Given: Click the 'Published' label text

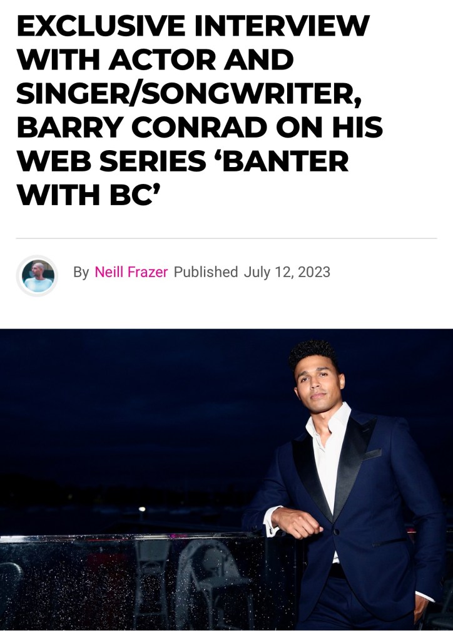Looking at the screenshot, I should [x=206, y=272].
